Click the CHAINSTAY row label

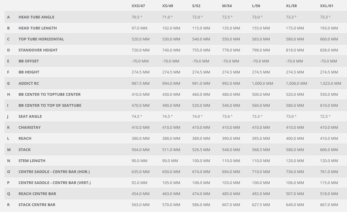30,127
